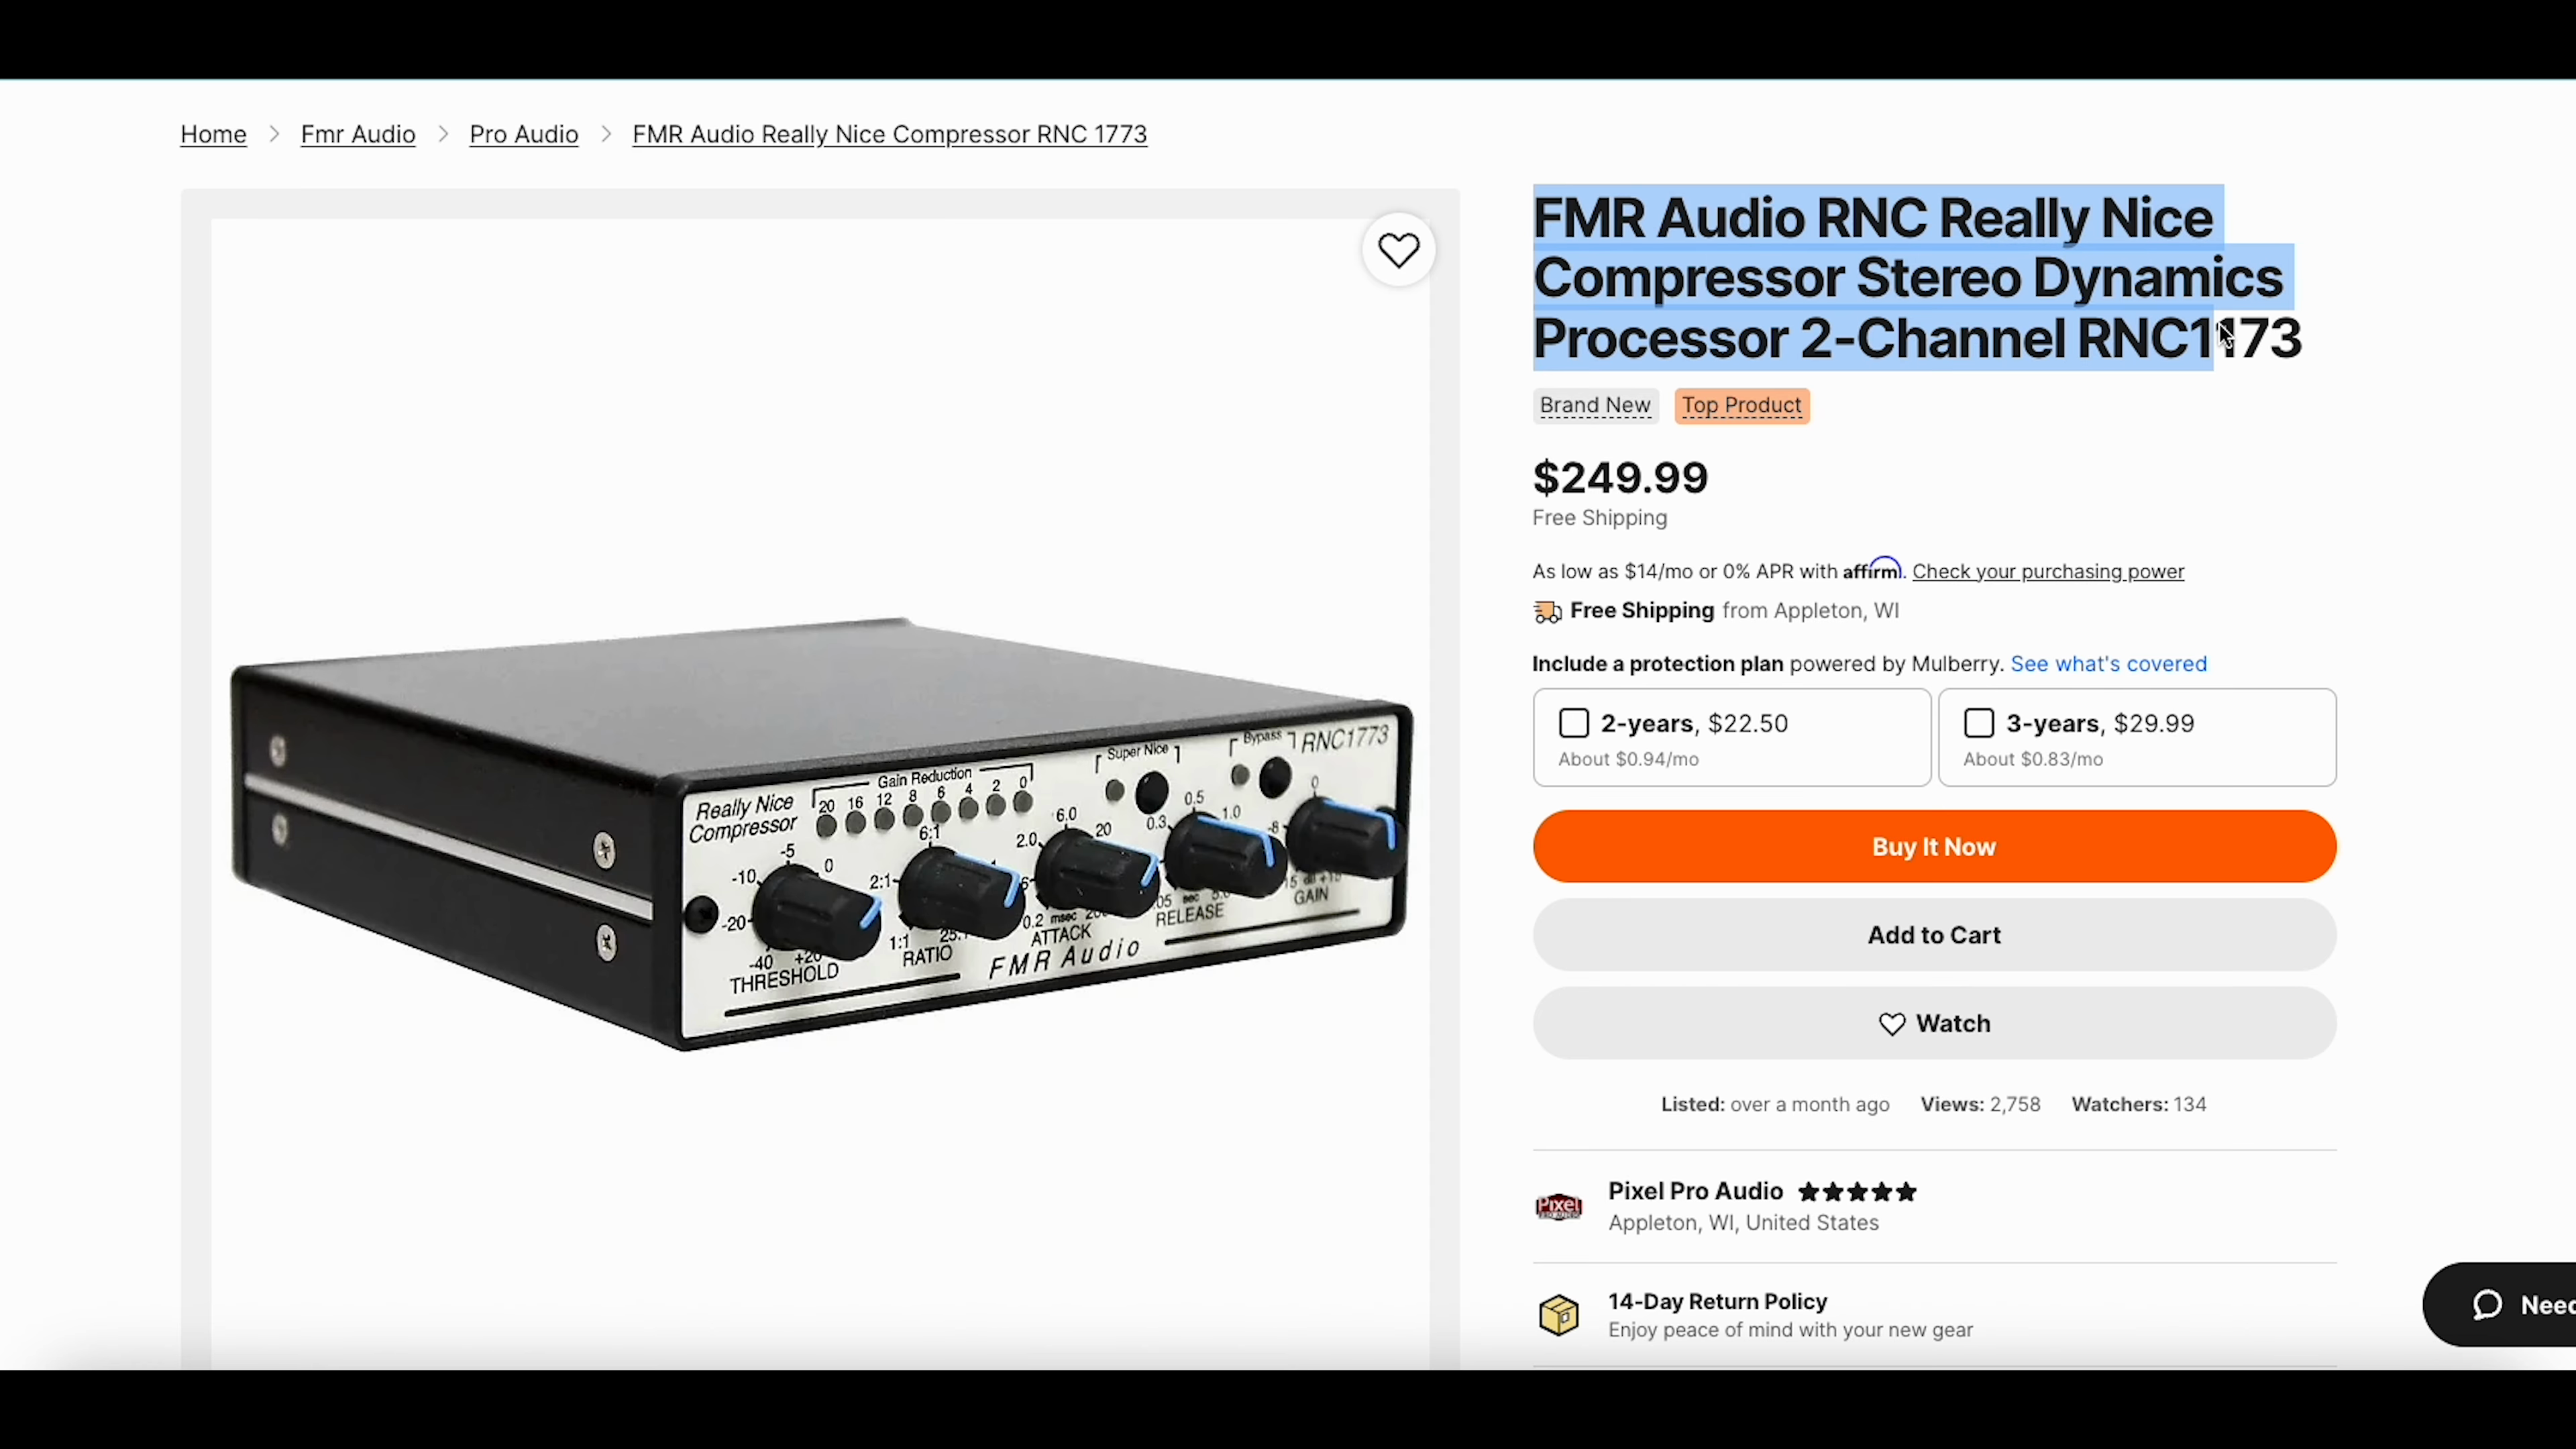This screenshot has height=1449, width=2576.
Task: Open the chat bubble in the bottom right corner
Action: coord(2487,1305)
